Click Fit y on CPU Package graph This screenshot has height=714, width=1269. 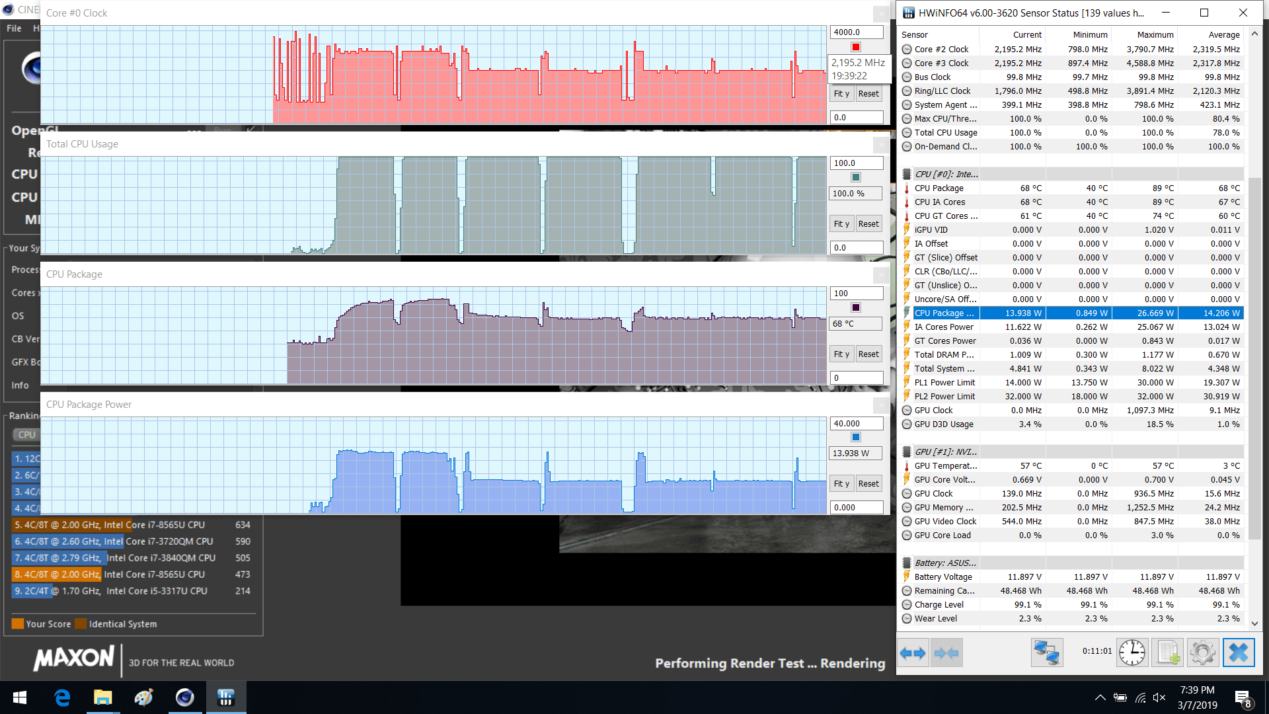click(x=841, y=354)
